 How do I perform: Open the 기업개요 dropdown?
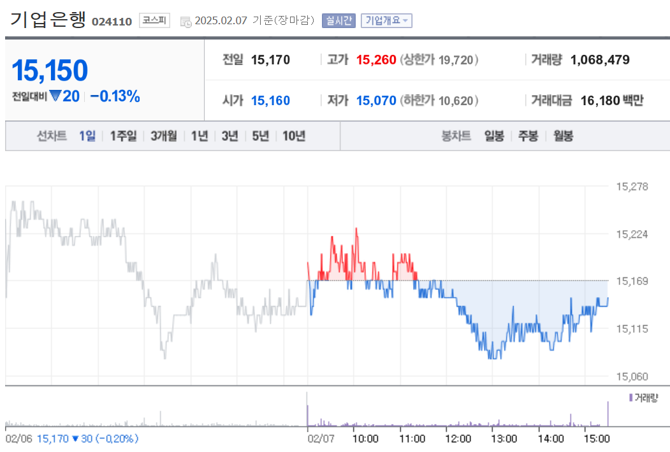(386, 20)
